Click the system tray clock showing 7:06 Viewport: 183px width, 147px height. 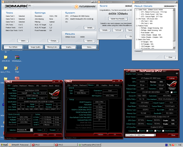[180, 145]
